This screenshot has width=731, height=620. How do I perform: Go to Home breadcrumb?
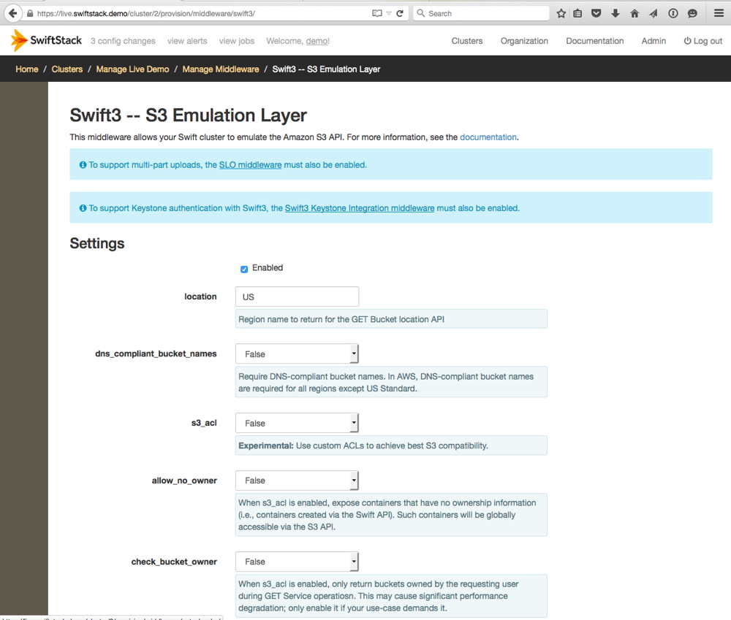coord(26,69)
